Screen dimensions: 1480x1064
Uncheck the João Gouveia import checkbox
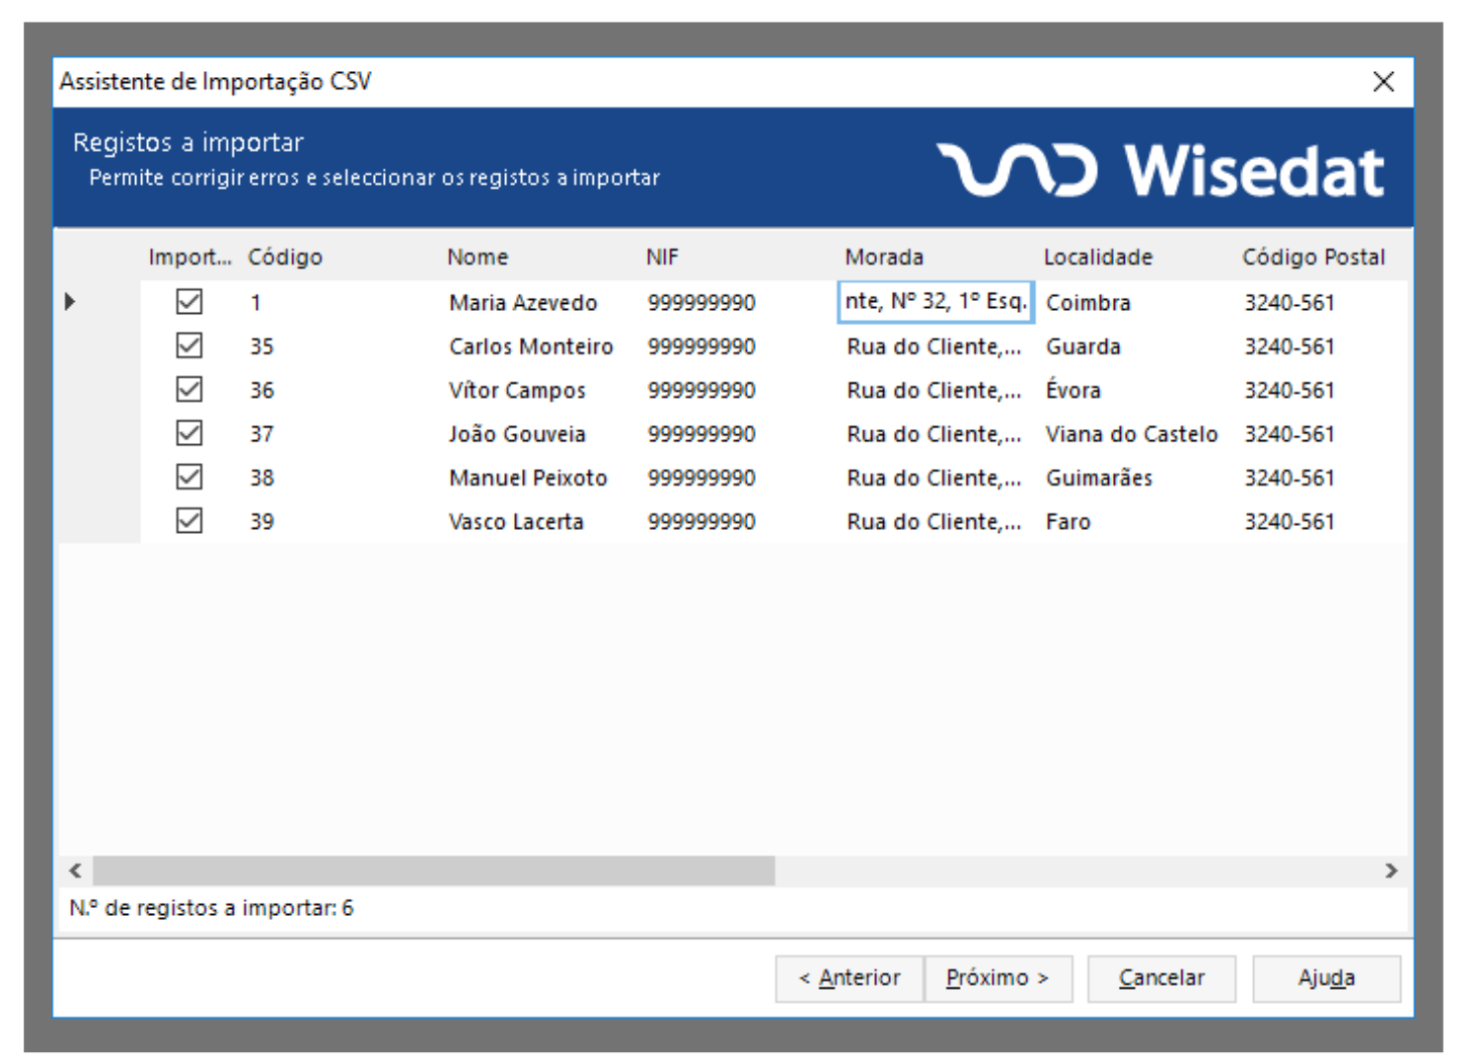188,433
